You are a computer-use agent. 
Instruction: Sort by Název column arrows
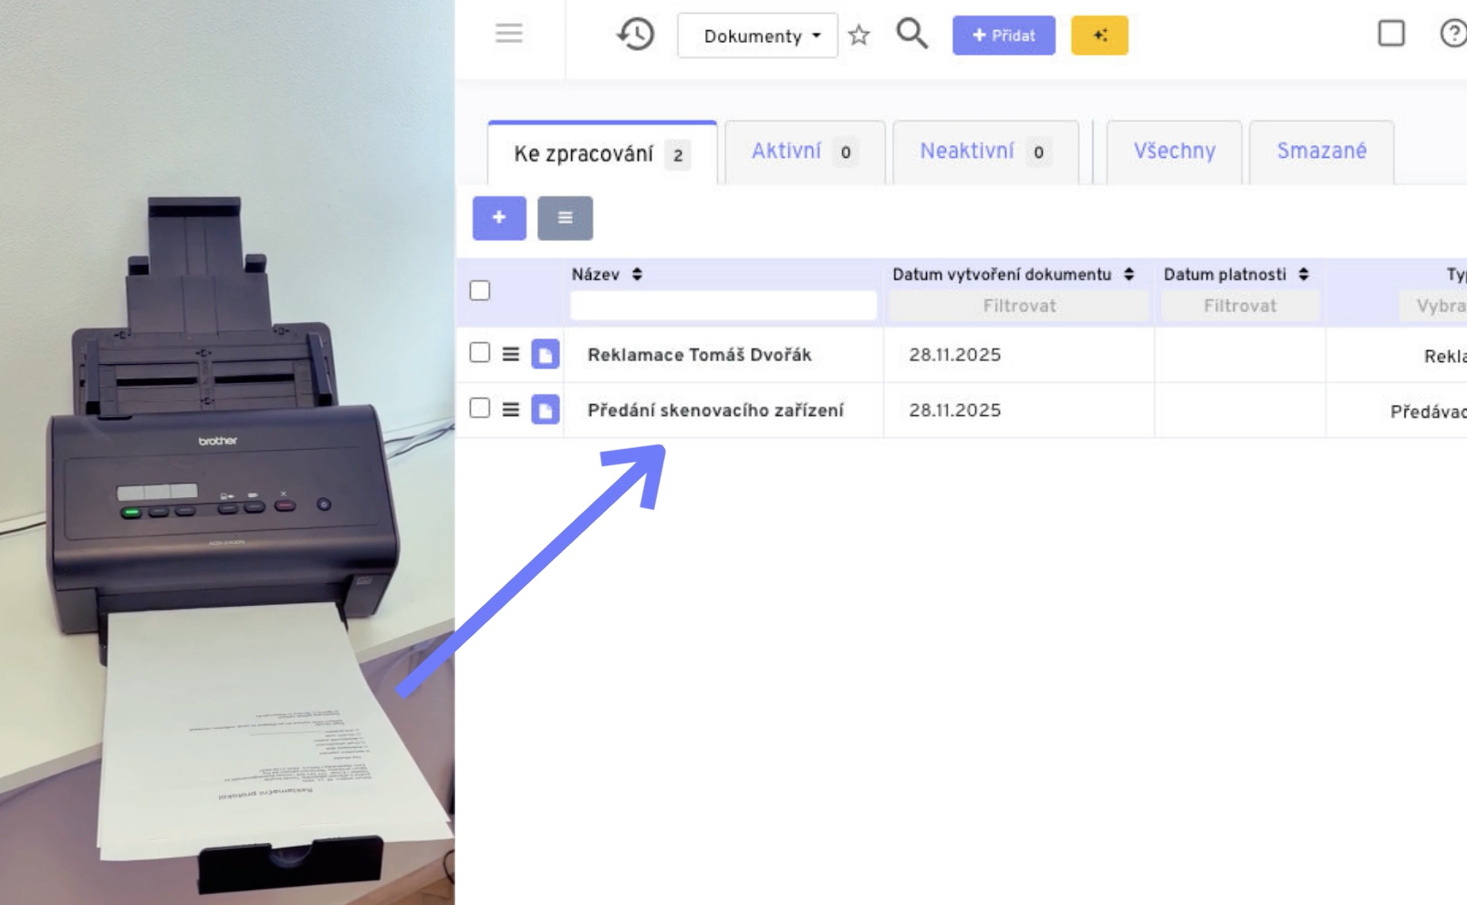pyautogui.click(x=637, y=275)
